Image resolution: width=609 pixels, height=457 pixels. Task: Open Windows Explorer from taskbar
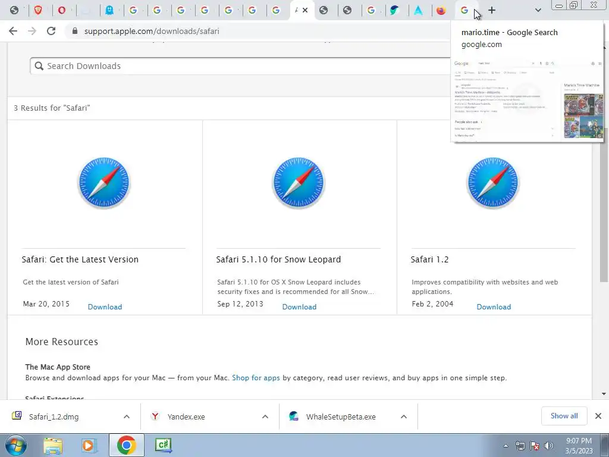(53, 445)
